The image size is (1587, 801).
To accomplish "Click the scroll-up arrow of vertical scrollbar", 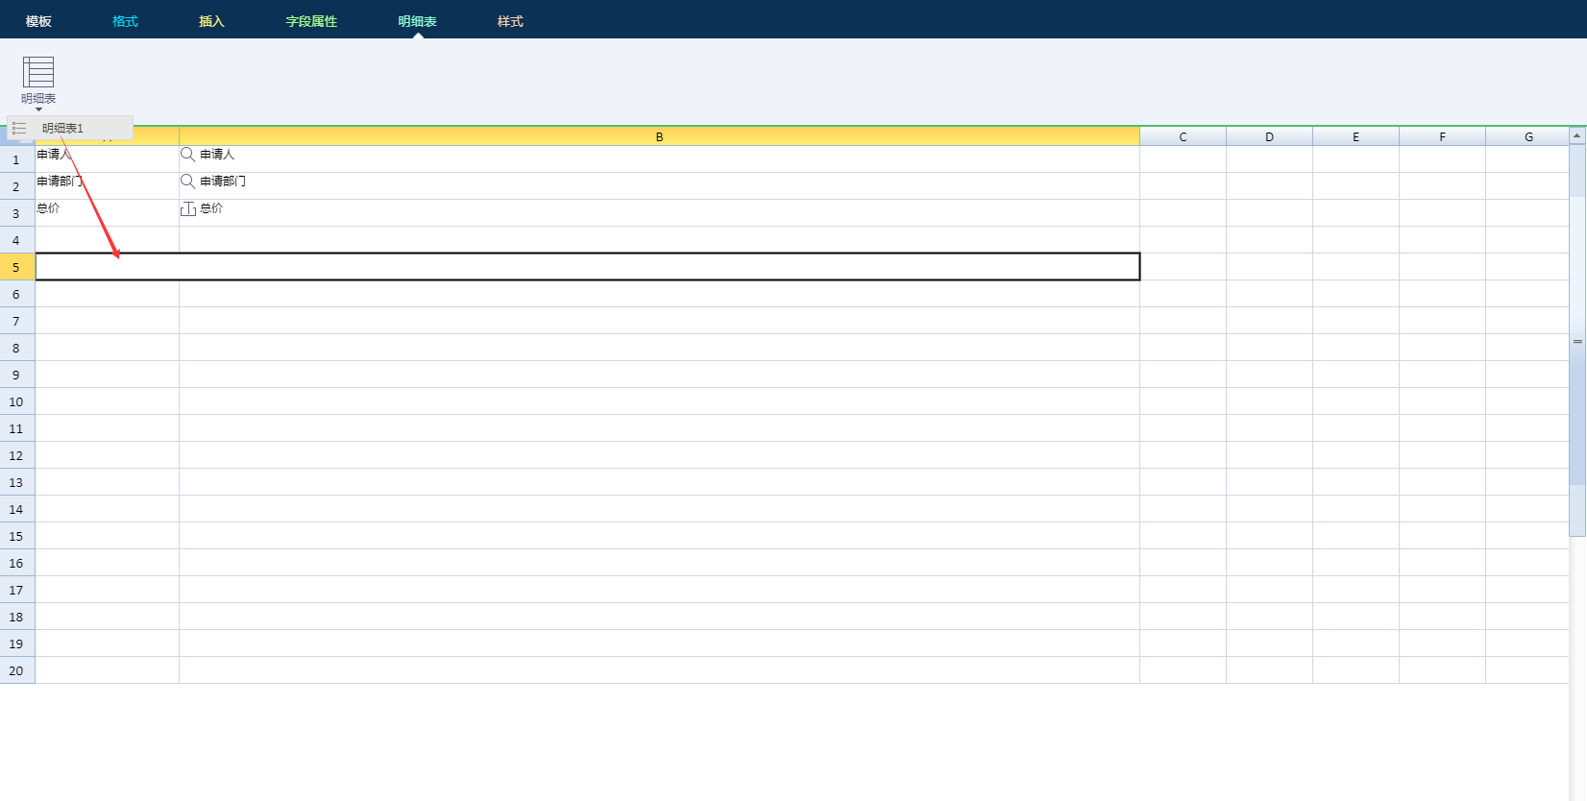I will [1577, 136].
